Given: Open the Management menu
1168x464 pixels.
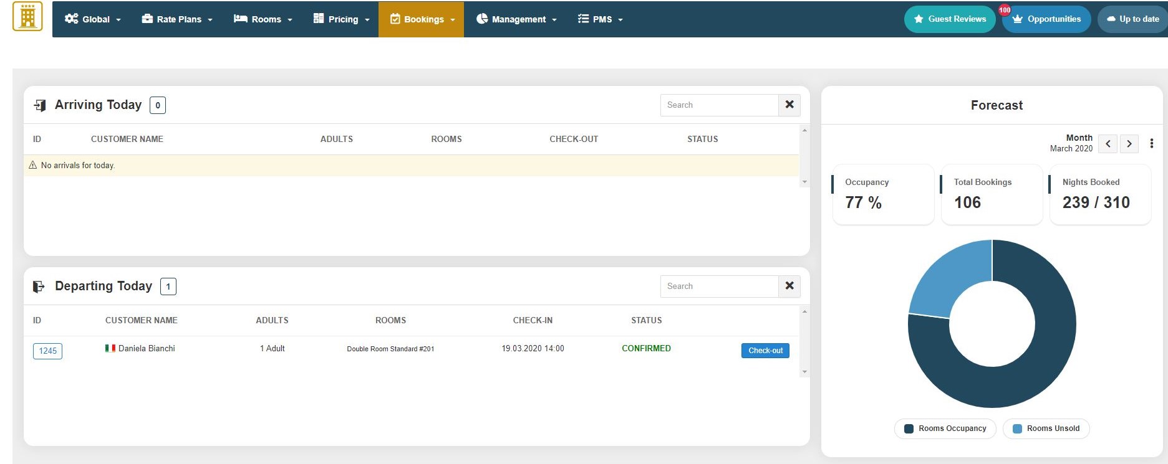Looking at the screenshot, I should [x=516, y=19].
